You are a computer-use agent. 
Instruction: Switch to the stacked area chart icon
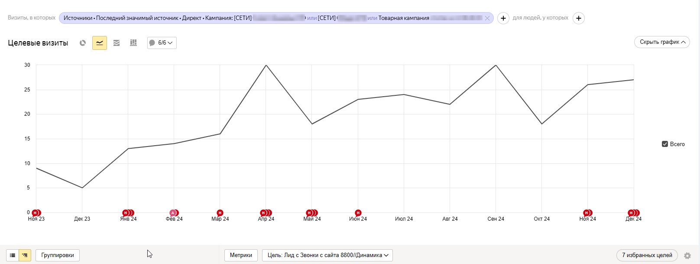click(117, 43)
